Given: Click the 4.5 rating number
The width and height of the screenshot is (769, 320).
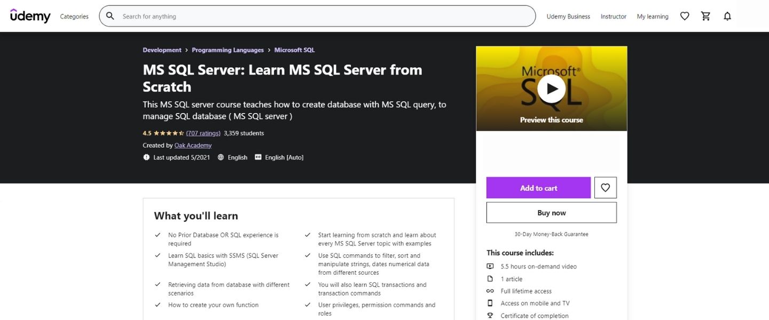Looking at the screenshot, I should tap(147, 133).
